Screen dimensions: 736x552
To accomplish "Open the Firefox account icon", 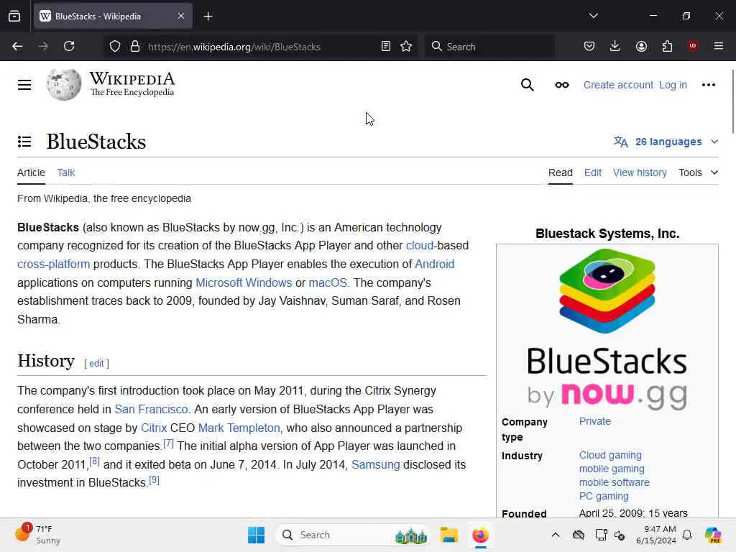I will click(641, 46).
